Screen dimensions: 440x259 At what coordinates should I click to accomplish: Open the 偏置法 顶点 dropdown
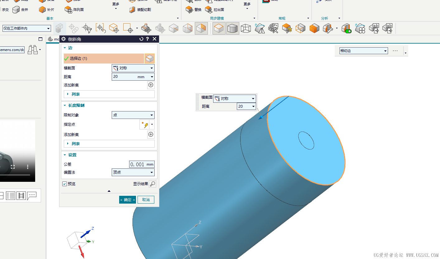coord(133,172)
